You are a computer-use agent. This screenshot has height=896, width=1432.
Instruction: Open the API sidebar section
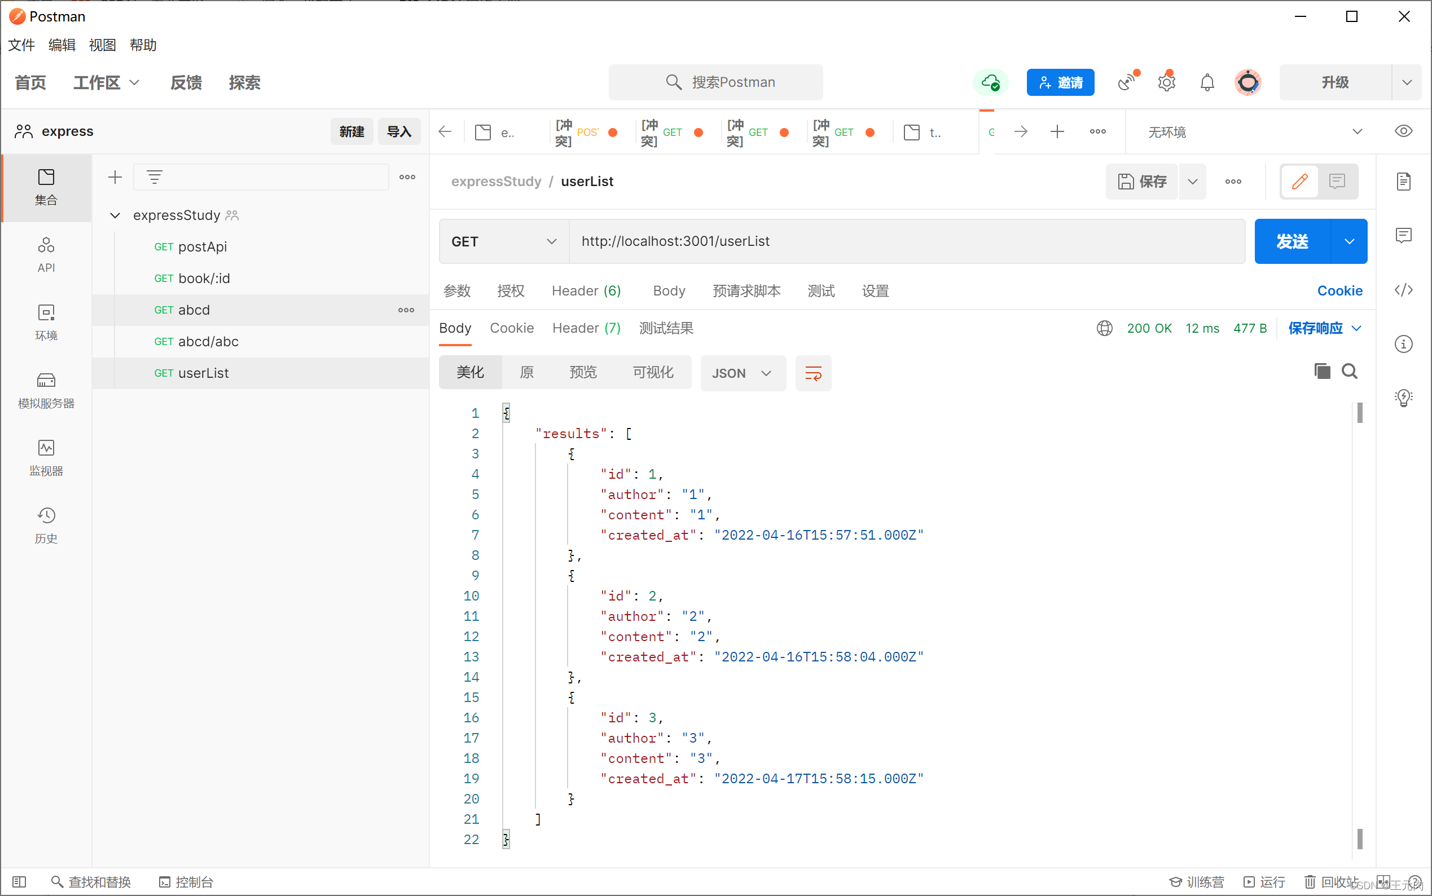point(46,255)
